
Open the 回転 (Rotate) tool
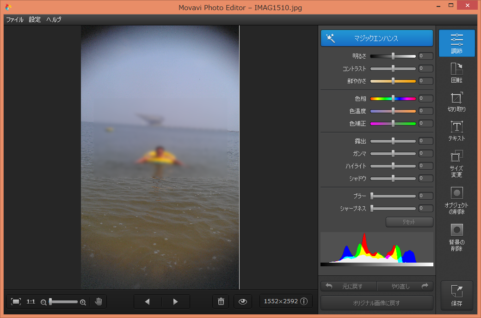[457, 73]
